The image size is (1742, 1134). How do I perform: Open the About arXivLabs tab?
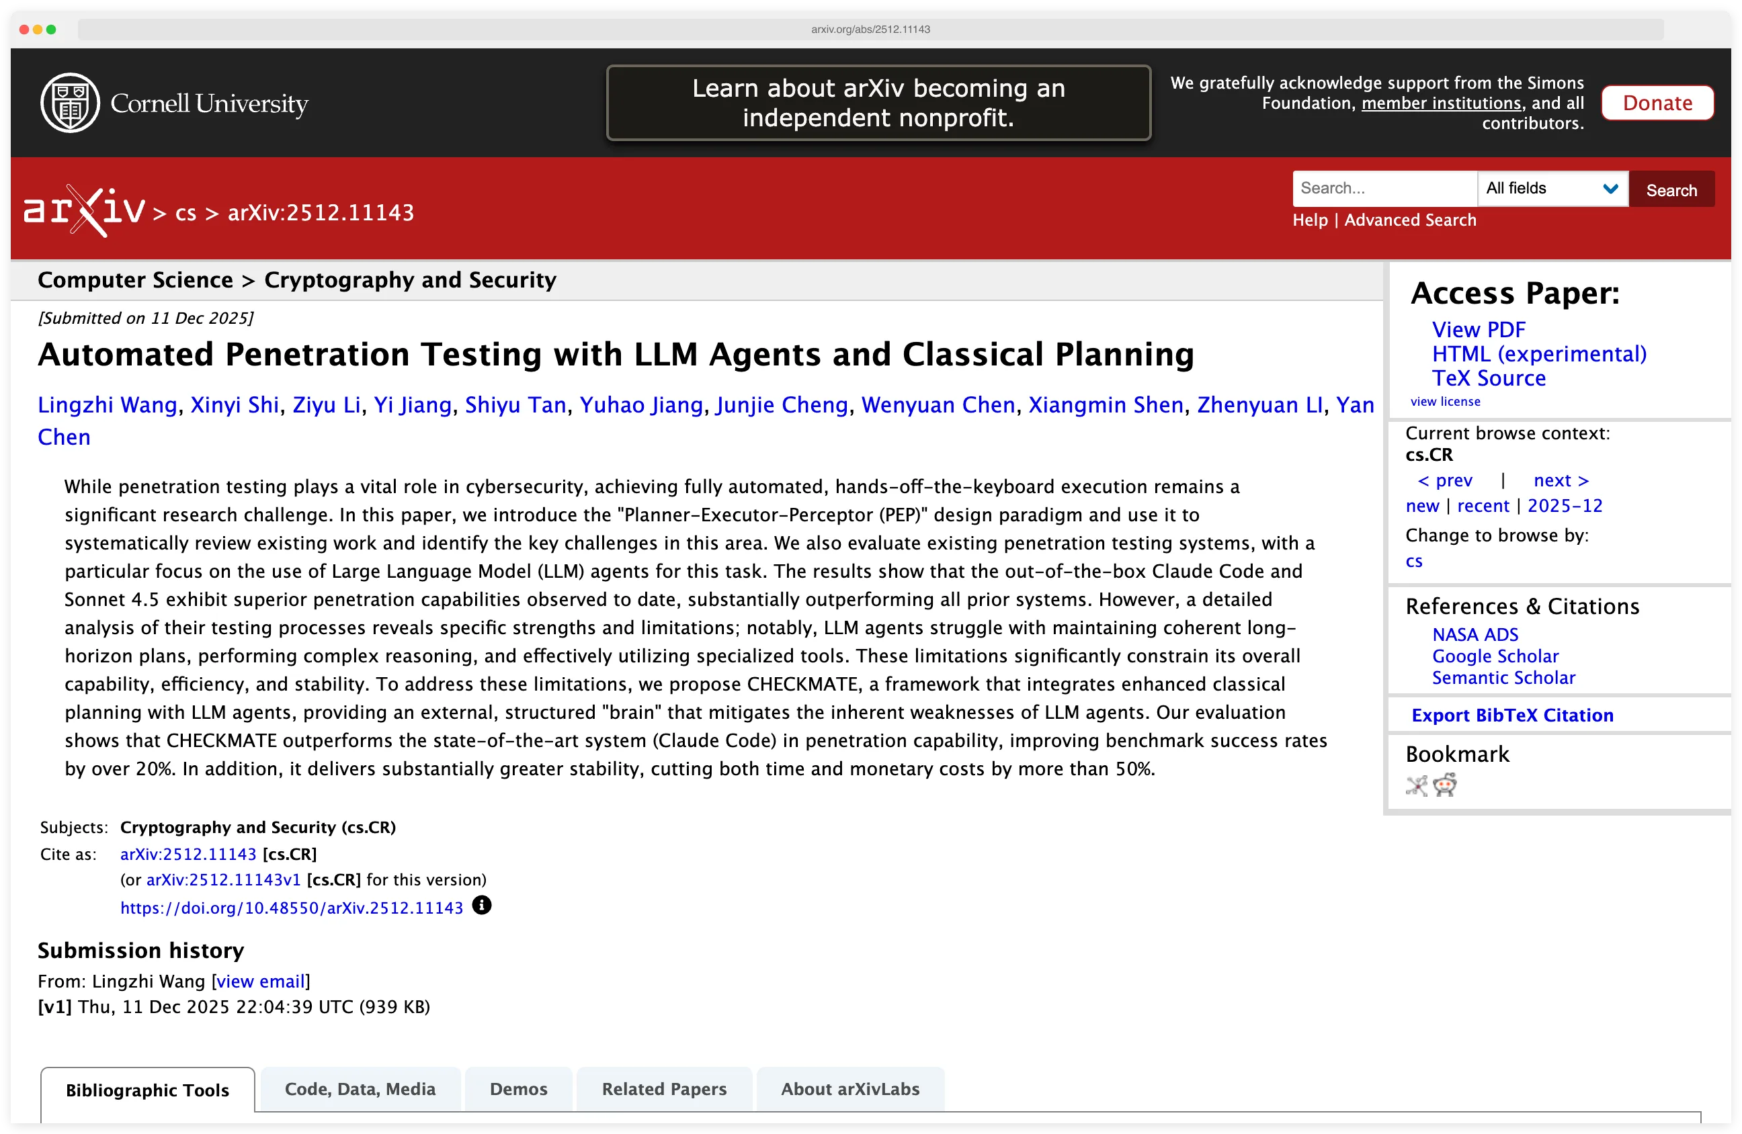coord(849,1088)
